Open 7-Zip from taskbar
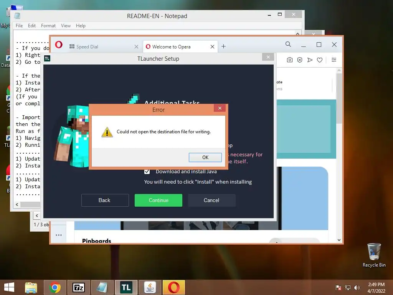The width and height of the screenshot is (393, 295). tap(79, 287)
